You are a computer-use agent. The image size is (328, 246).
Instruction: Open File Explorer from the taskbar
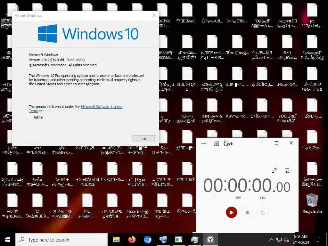tap(116, 240)
